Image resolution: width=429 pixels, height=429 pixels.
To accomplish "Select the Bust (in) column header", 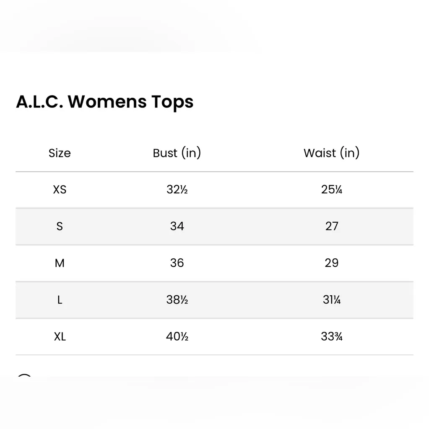I will (x=177, y=153).
